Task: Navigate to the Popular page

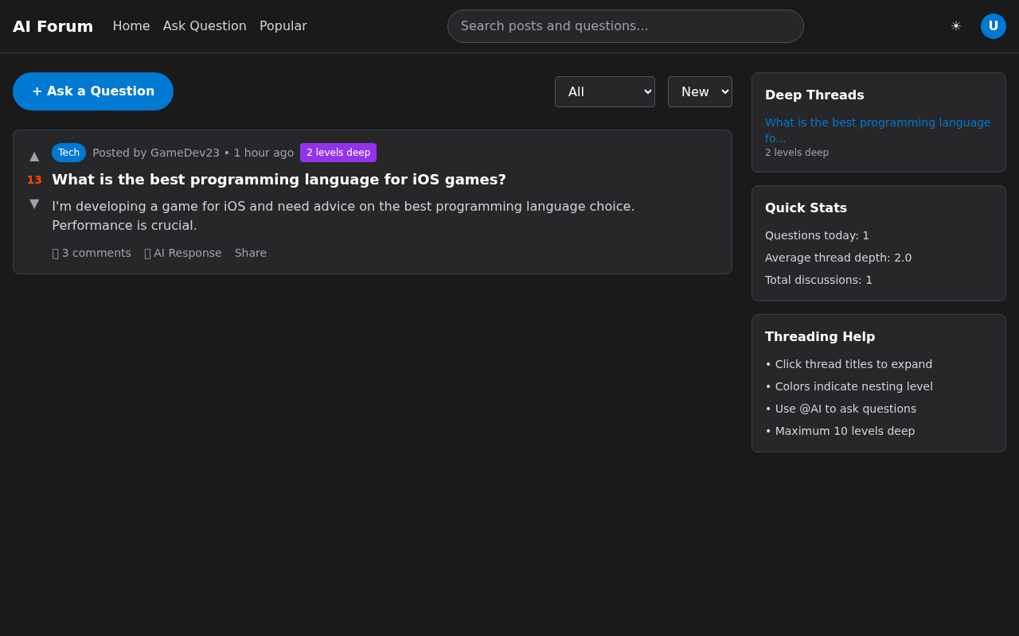Action: coord(283,26)
